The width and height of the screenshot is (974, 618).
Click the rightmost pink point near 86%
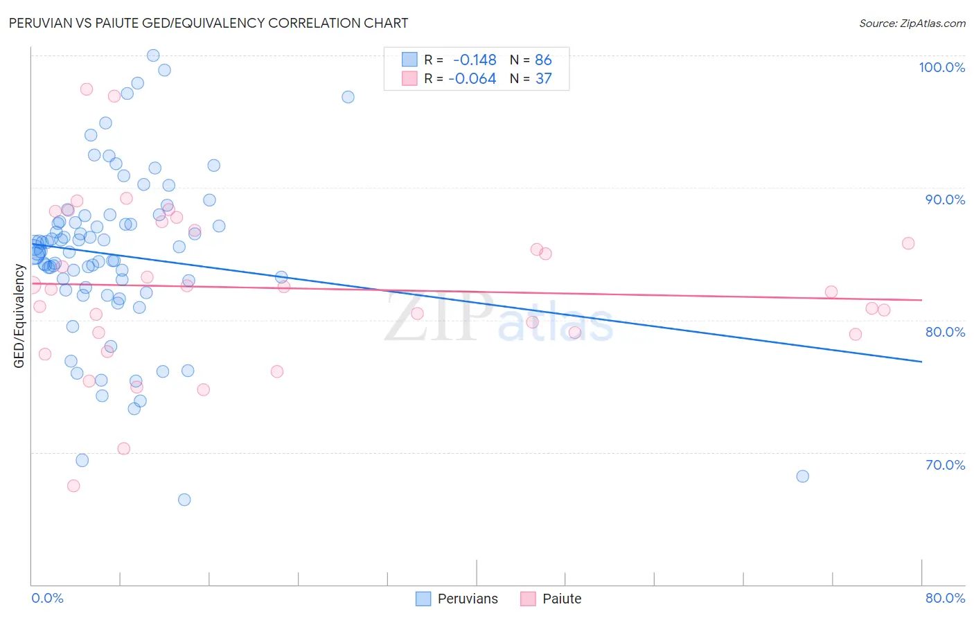(908, 243)
